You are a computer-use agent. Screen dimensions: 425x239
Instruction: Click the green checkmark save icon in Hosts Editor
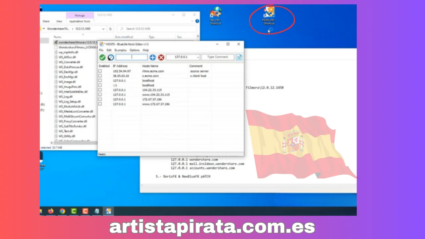102,57
